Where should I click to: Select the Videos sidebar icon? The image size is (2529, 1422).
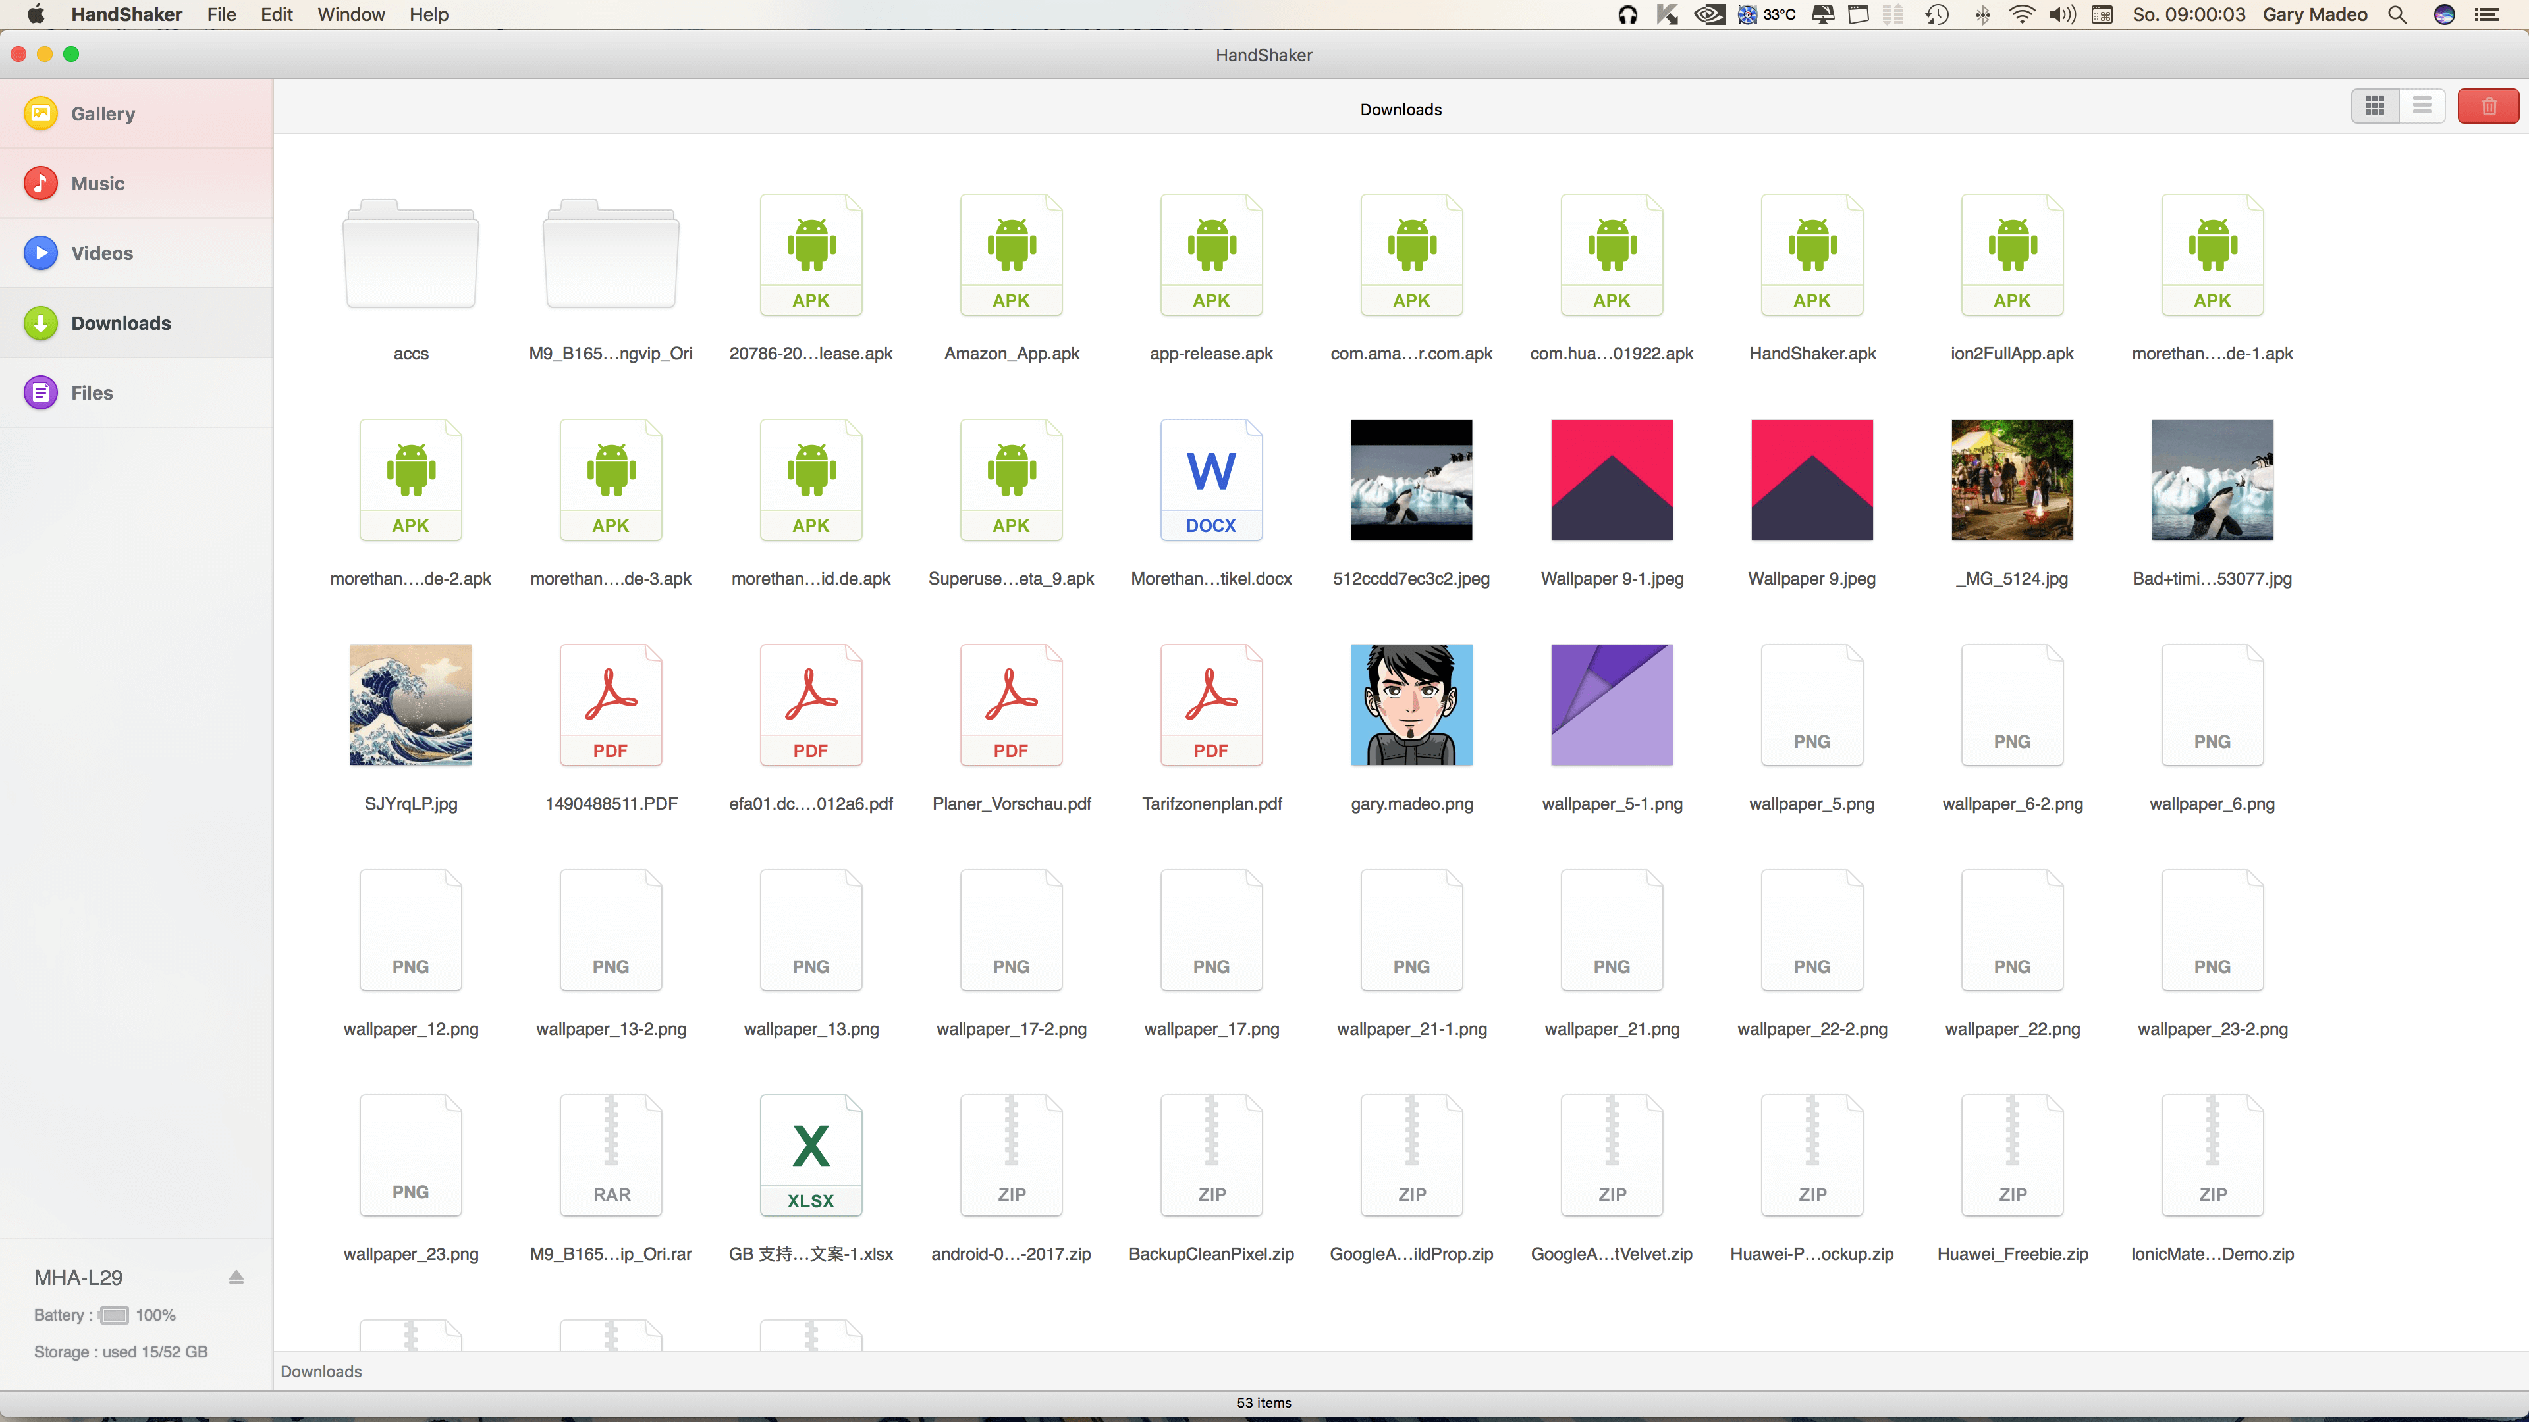point(43,251)
